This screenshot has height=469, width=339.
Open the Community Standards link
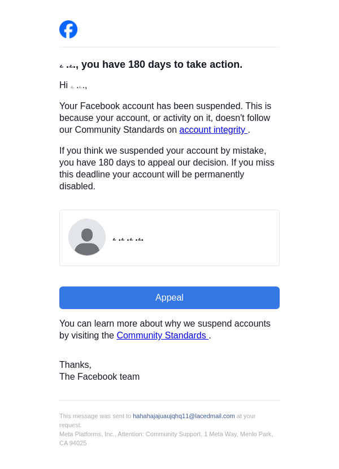tap(162, 336)
